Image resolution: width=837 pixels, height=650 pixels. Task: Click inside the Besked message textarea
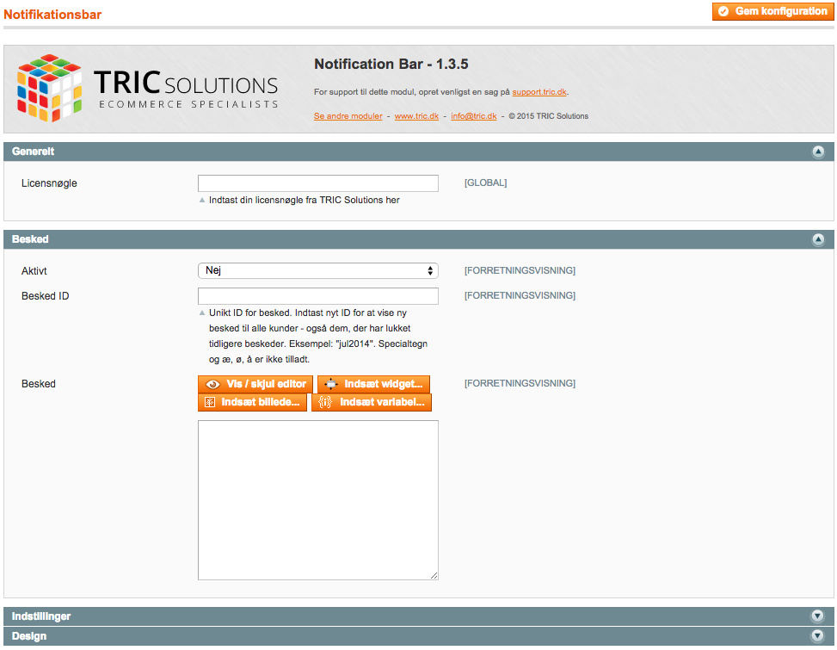[x=317, y=499]
